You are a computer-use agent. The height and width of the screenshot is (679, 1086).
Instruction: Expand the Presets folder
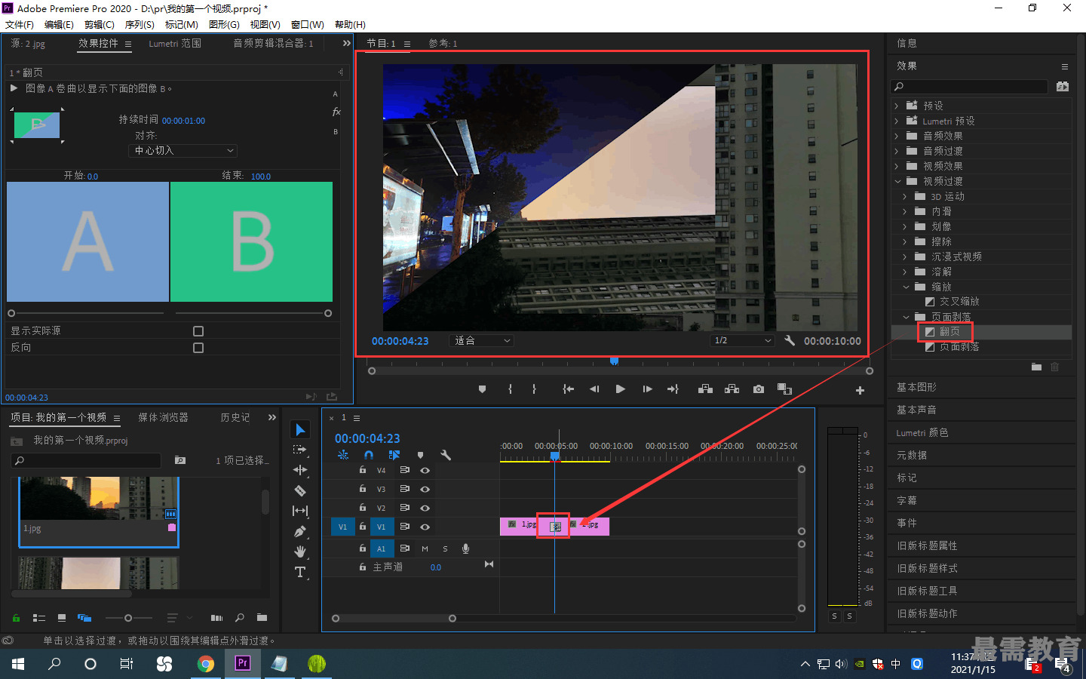coord(897,106)
